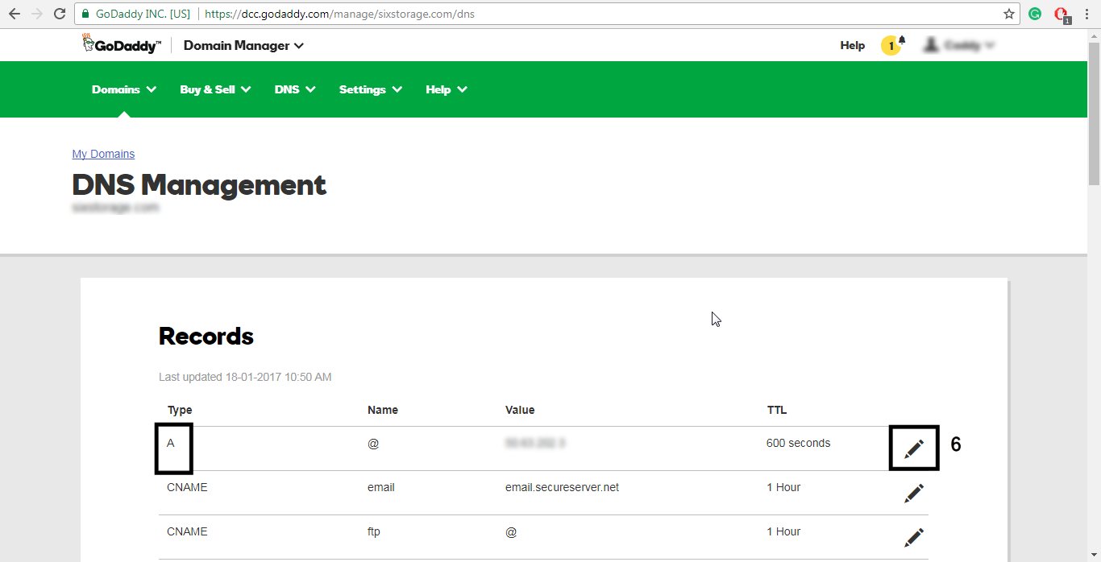The height and width of the screenshot is (562, 1101).
Task: Edit the email CNAME record pencil
Action: (x=914, y=493)
